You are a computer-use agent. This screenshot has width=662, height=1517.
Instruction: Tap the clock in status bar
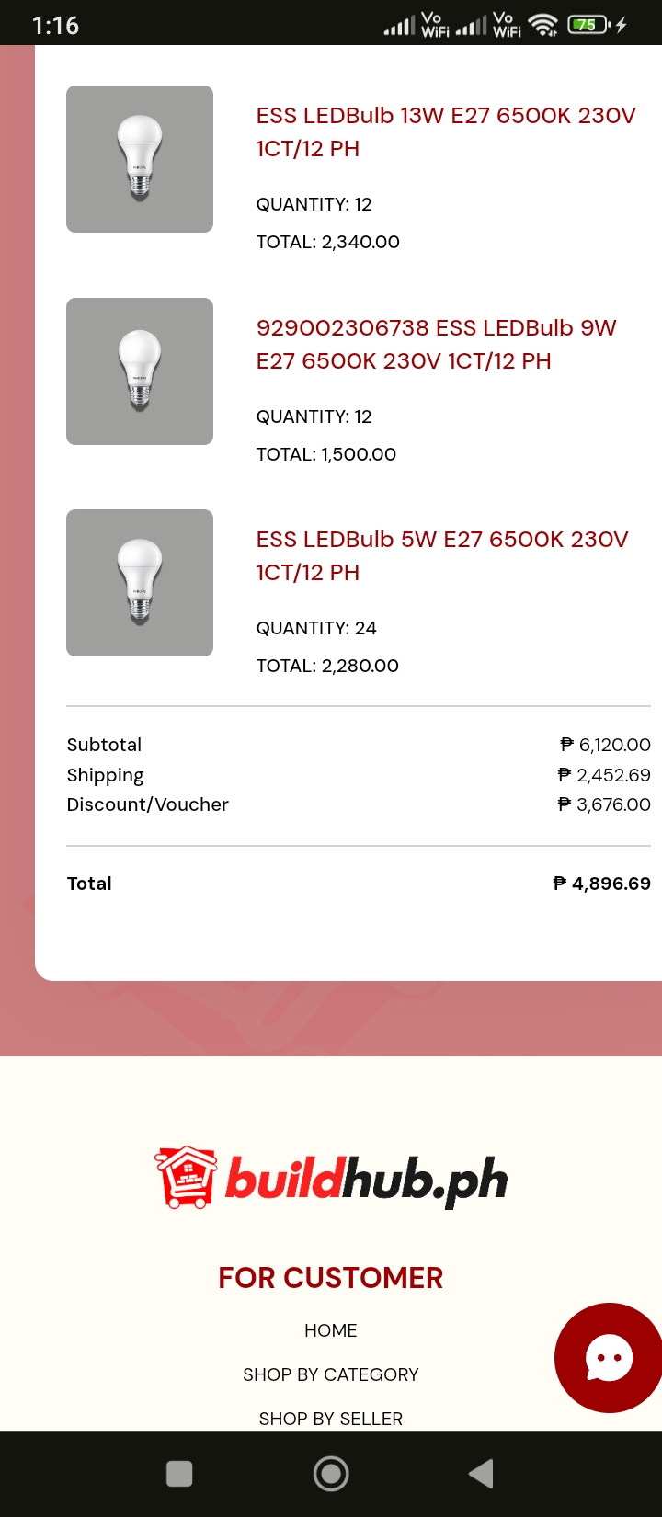point(55,25)
